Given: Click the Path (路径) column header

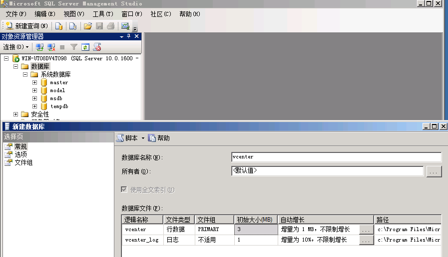Looking at the screenshot, I should point(408,220).
